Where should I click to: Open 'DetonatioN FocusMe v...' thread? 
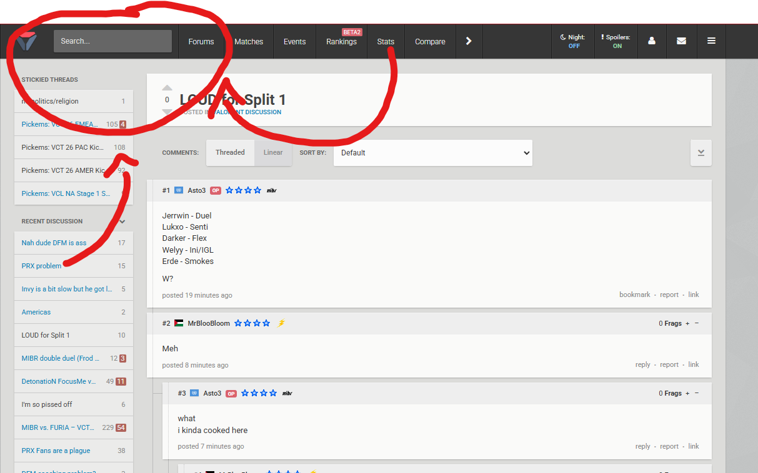pyautogui.click(x=74, y=381)
